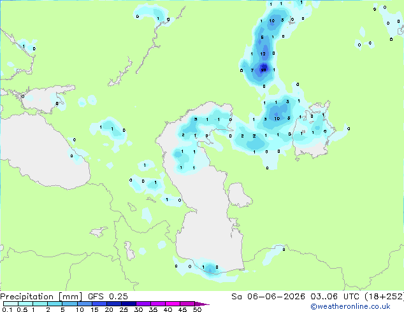Click the over-50 arrow tip of legend
The height and width of the screenshot is (312, 404).
[x=203, y=304]
